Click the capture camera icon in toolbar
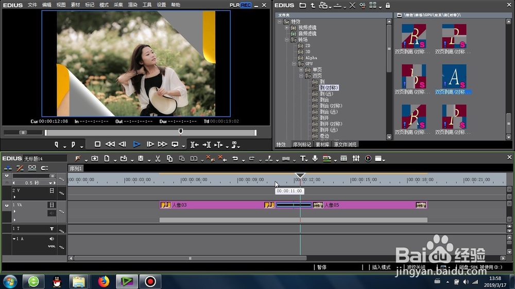This screenshot has width=515, height=289. (x=95, y=159)
